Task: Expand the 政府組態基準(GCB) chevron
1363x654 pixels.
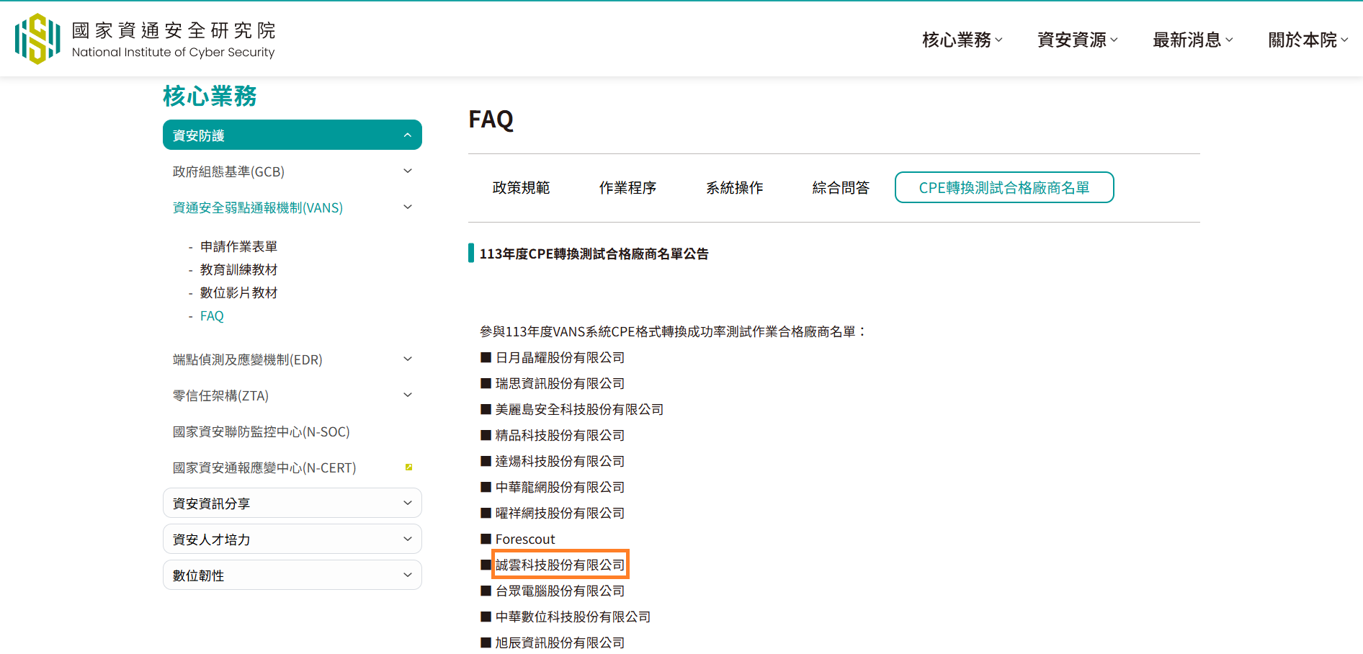Action: click(x=408, y=171)
